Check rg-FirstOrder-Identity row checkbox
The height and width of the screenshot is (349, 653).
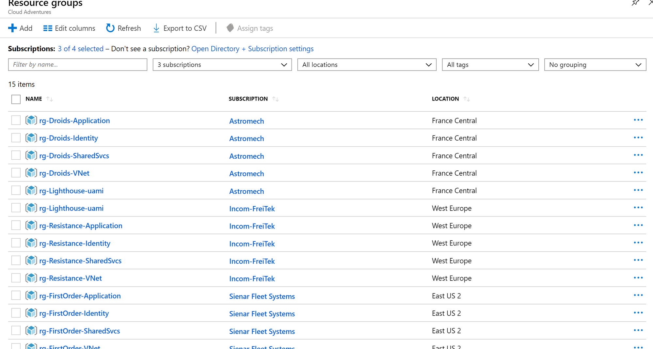tap(16, 313)
